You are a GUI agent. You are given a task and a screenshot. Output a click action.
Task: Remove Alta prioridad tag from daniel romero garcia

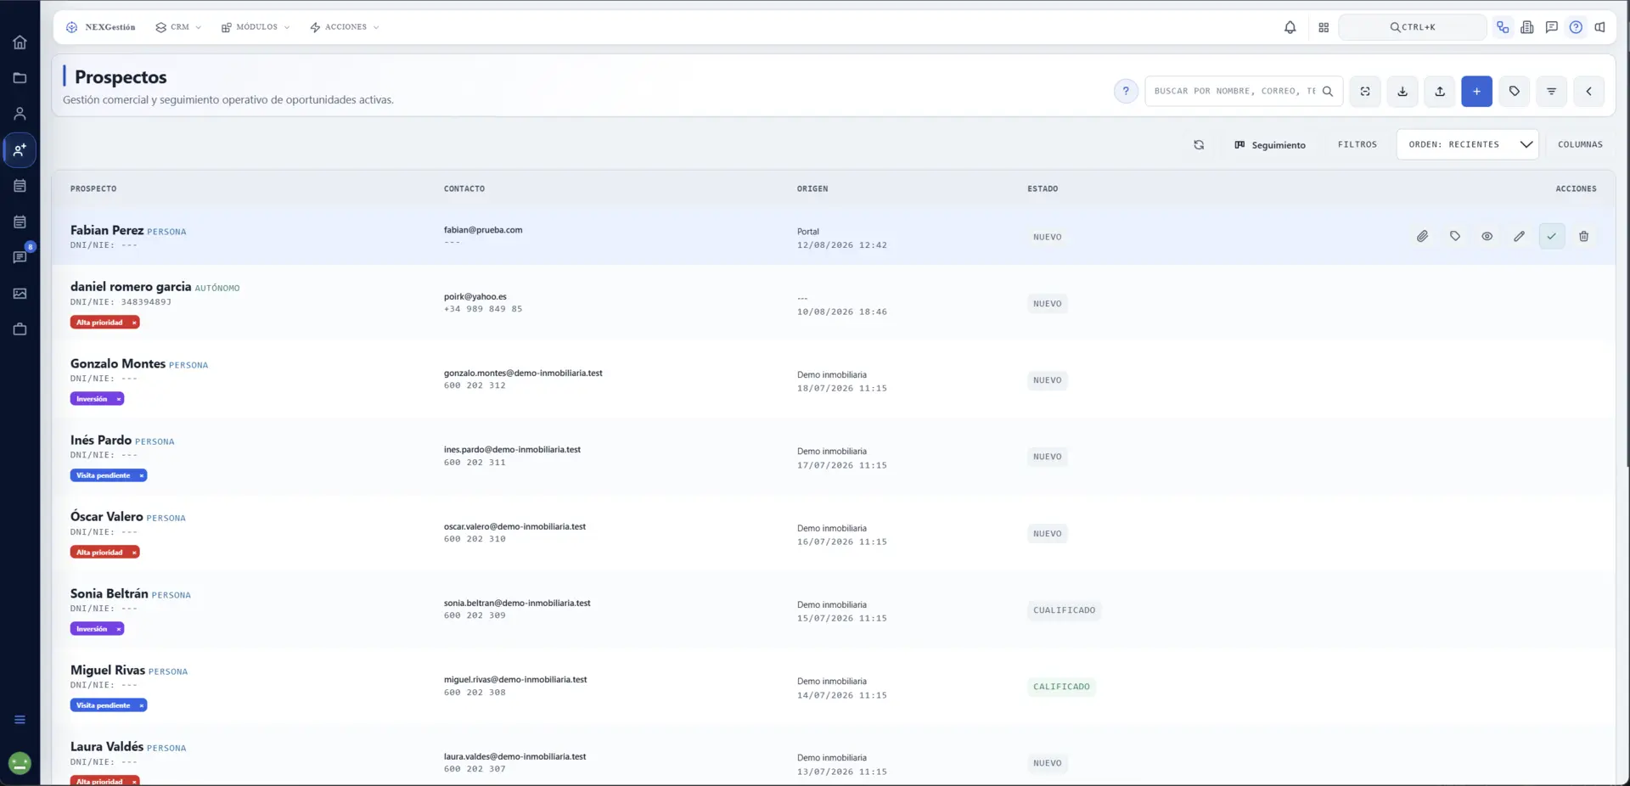[x=134, y=323]
